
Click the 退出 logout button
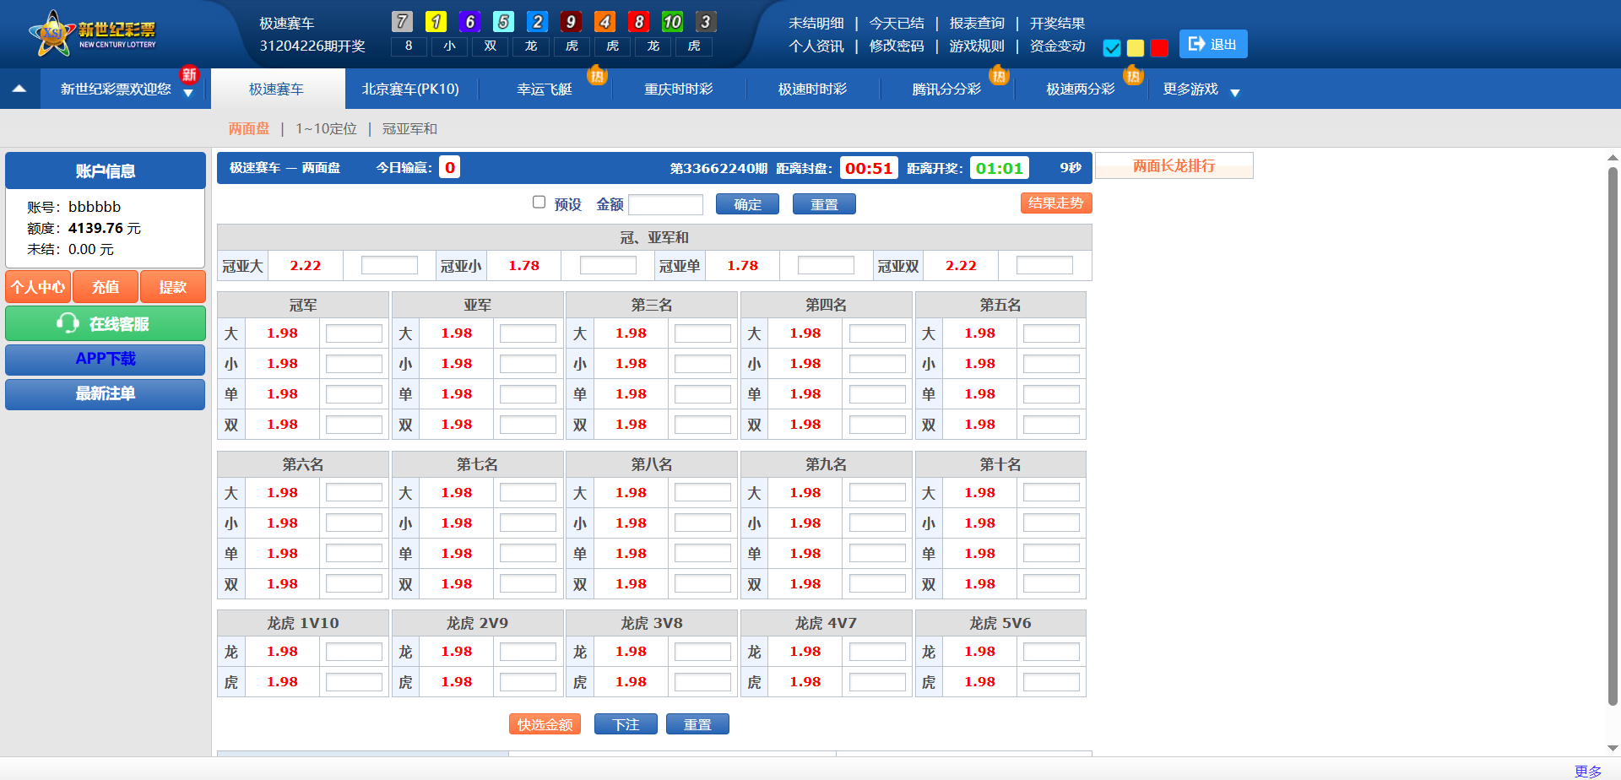[1212, 45]
